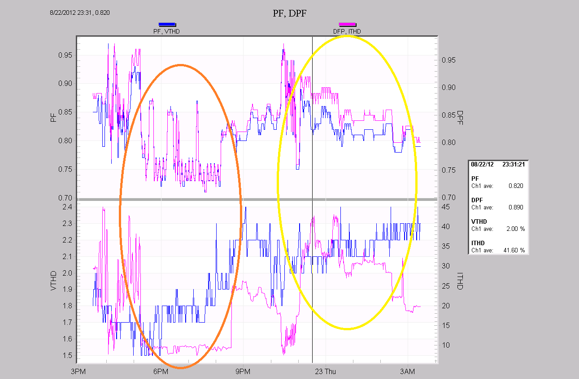Click the 08/22/12 23:31:21 timestamp header
This screenshot has height=379, width=579.
pos(498,164)
